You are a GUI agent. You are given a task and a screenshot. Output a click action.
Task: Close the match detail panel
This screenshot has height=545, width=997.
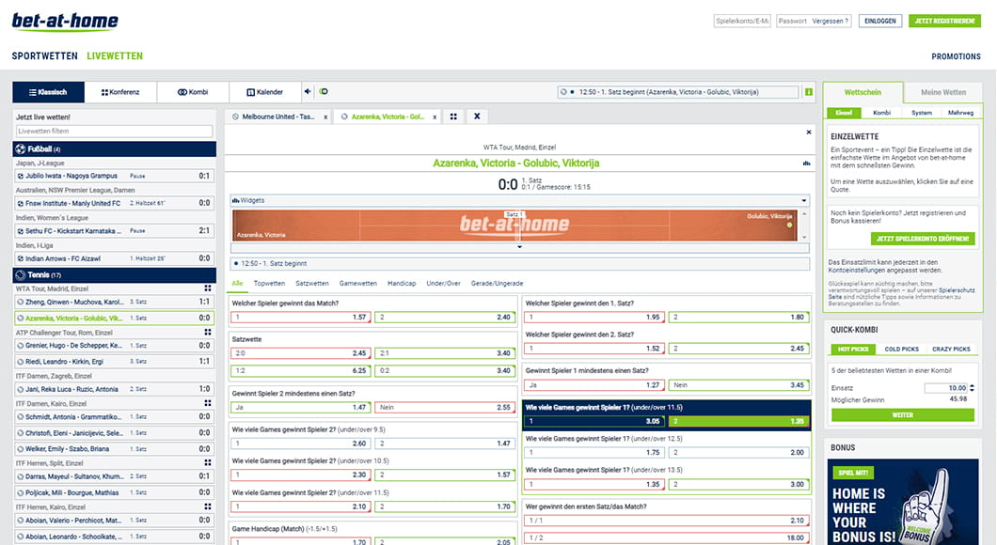(x=808, y=132)
